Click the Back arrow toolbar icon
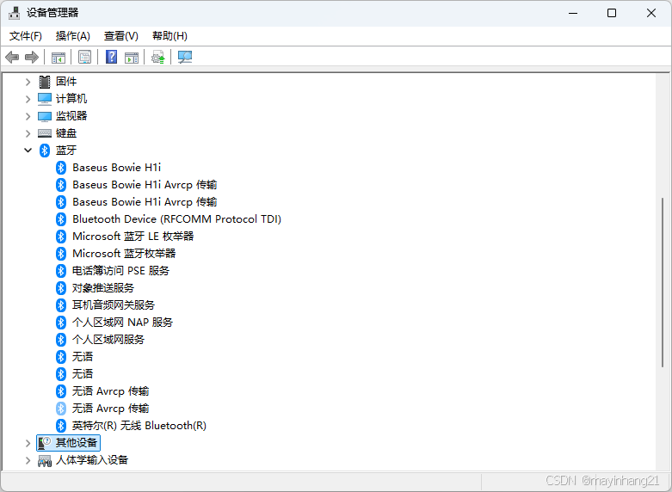This screenshot has width=672, height=492. pyautogui.click(x=12, y=57)
